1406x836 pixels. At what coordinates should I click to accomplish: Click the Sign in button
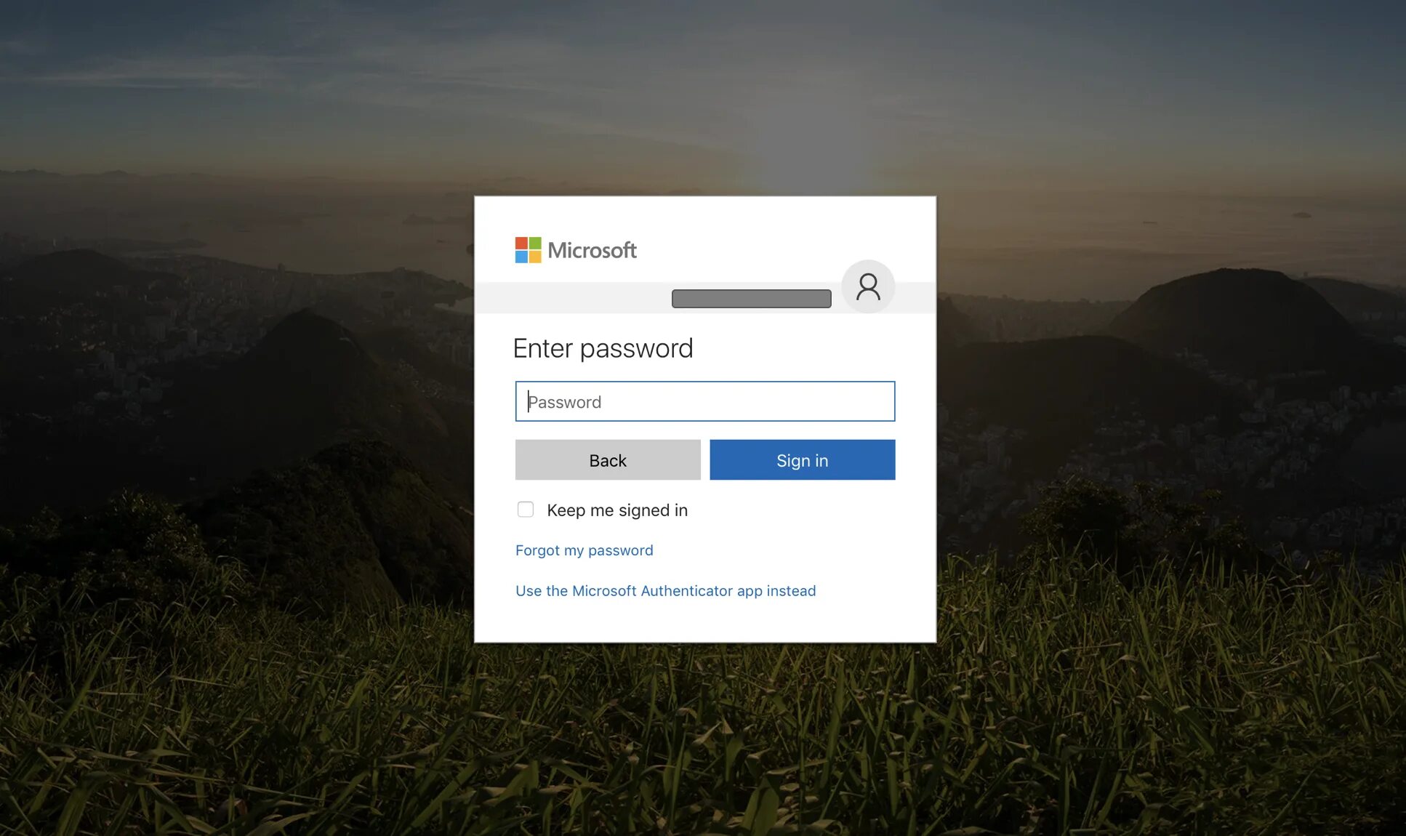coord(802,459)
